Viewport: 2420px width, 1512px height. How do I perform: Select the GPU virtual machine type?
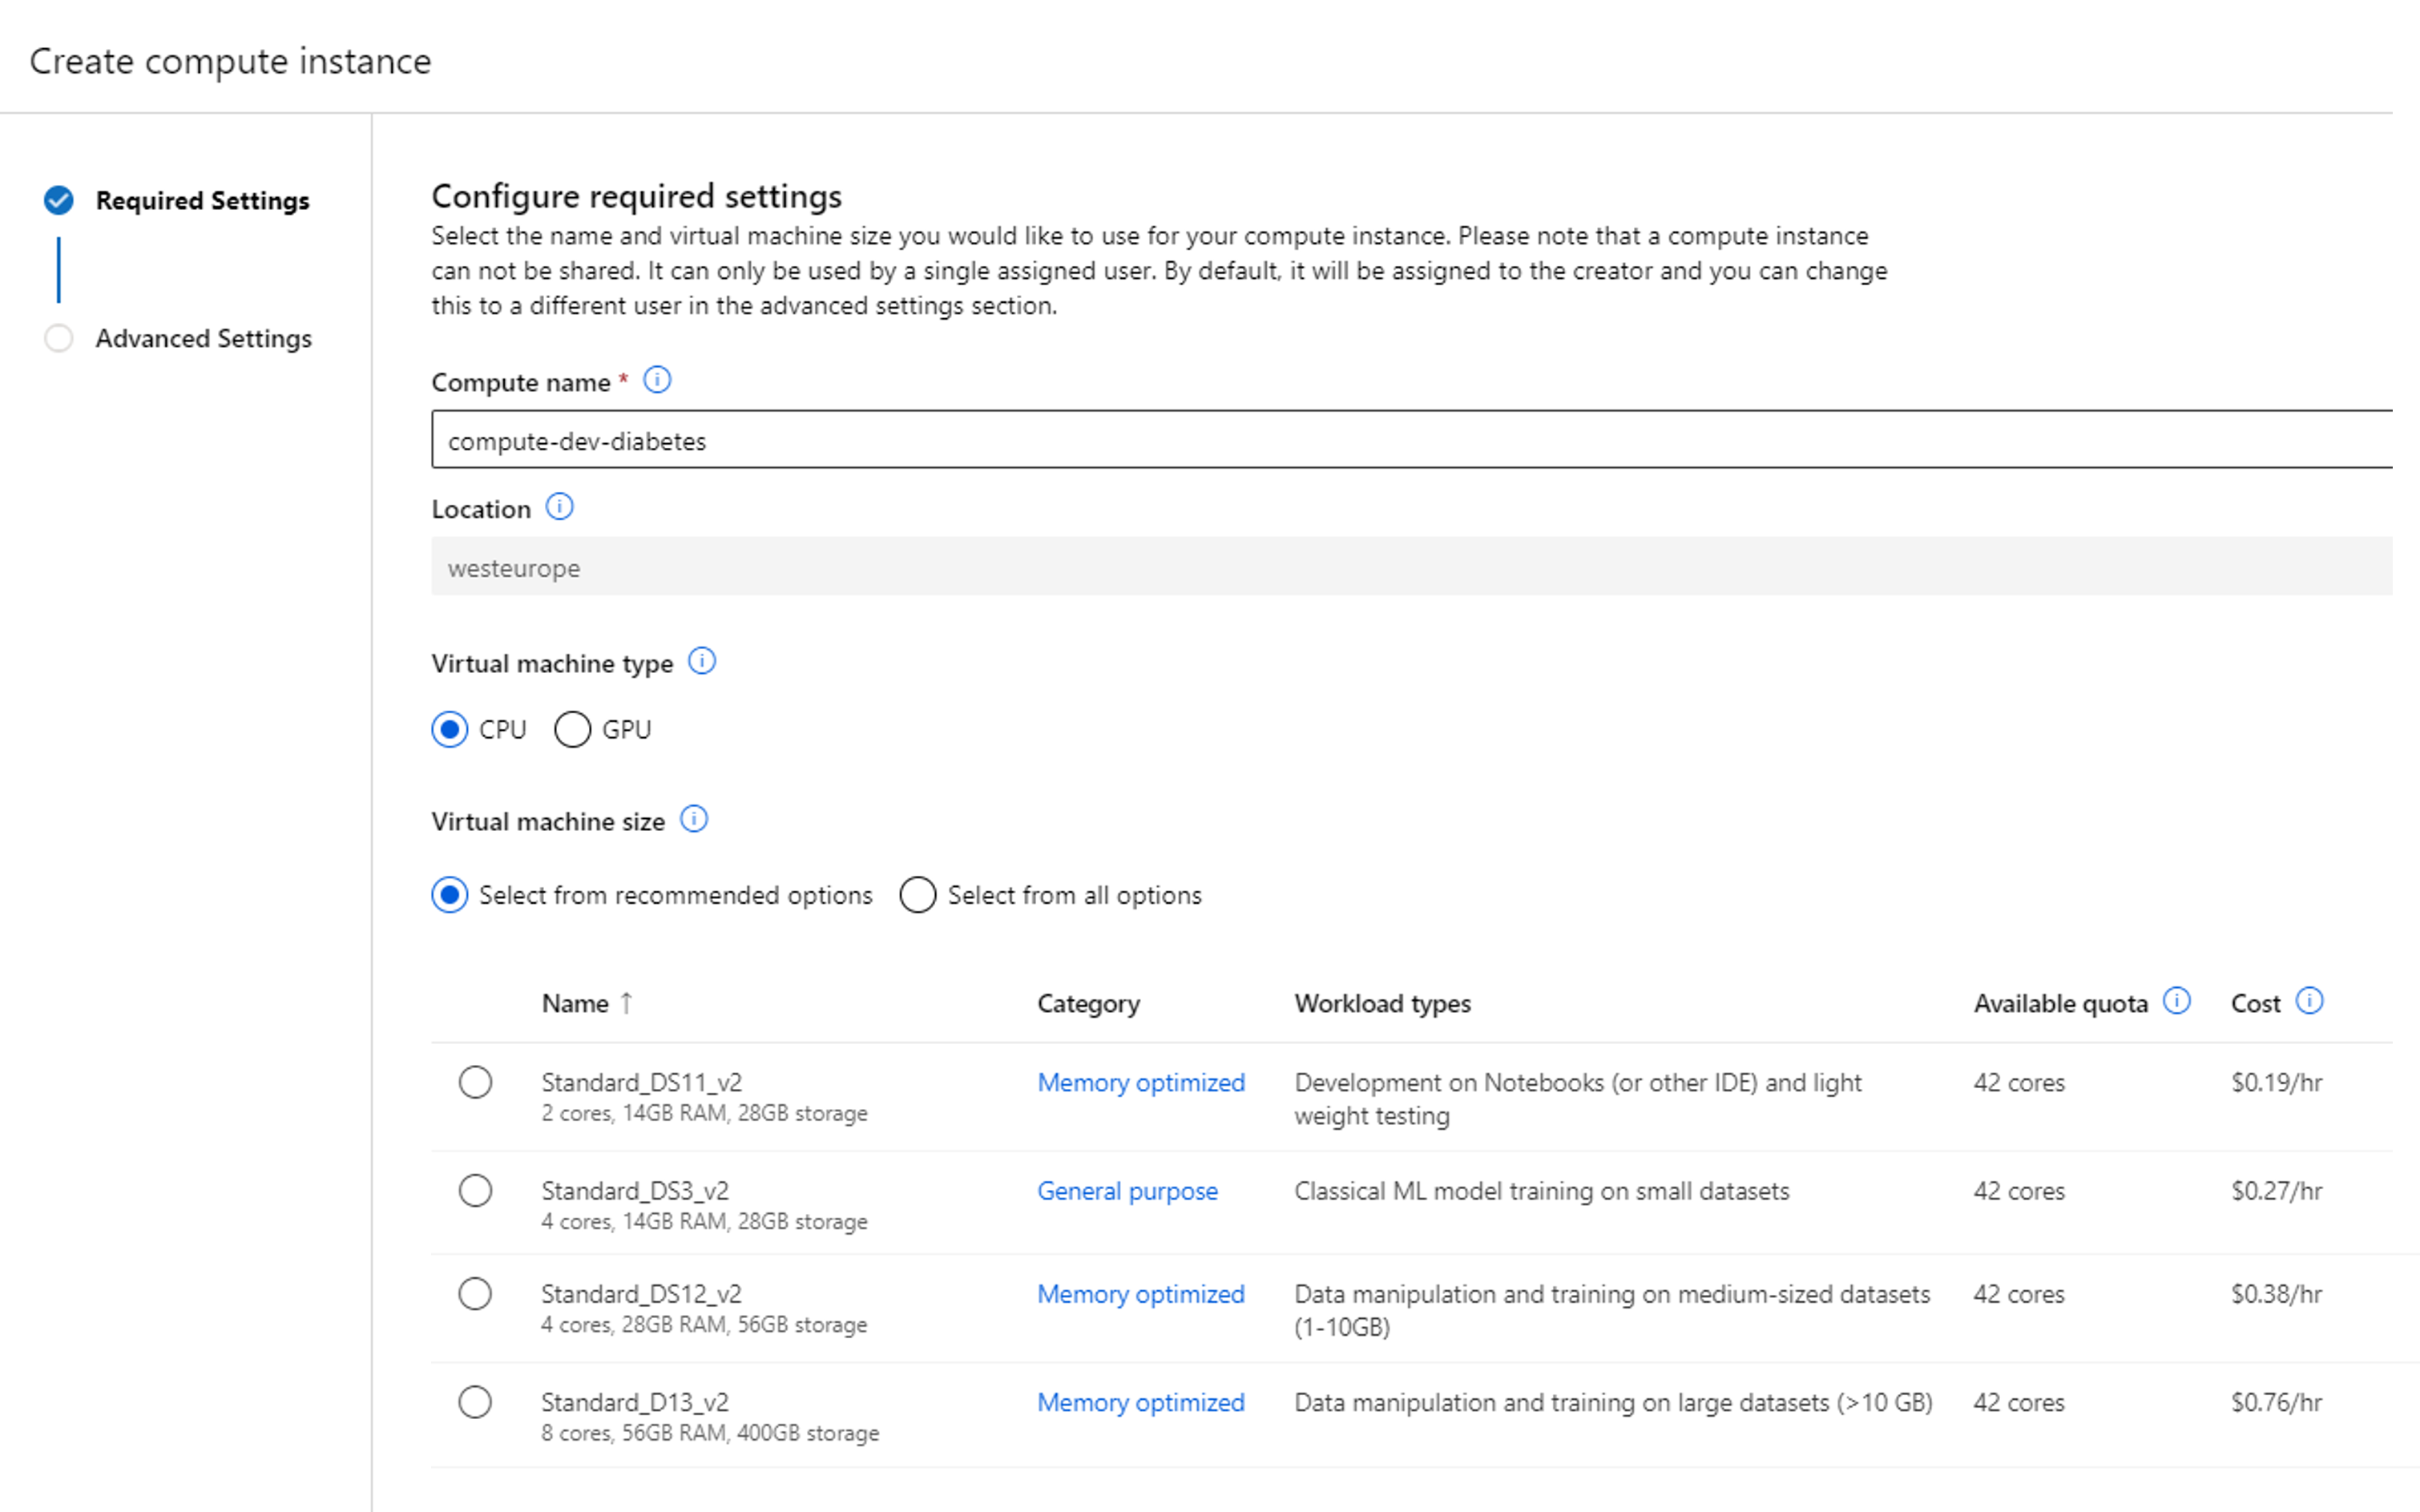573,729
